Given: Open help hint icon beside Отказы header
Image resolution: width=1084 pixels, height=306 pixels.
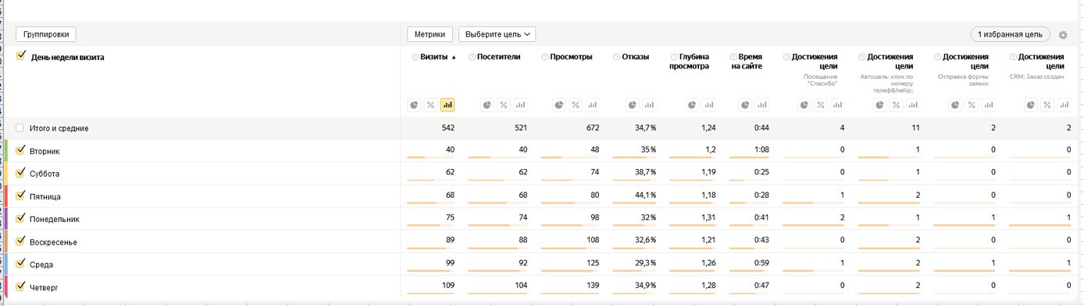Looking at the screenshot, I should (617, 57).
